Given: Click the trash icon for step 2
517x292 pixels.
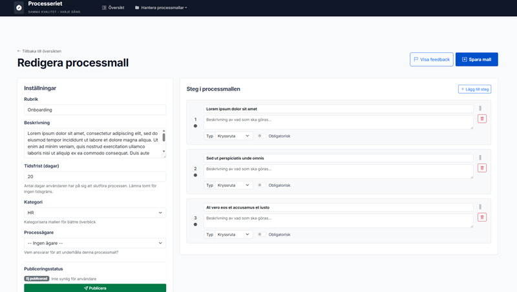Looking at the screenshot, I should (482, 168).
